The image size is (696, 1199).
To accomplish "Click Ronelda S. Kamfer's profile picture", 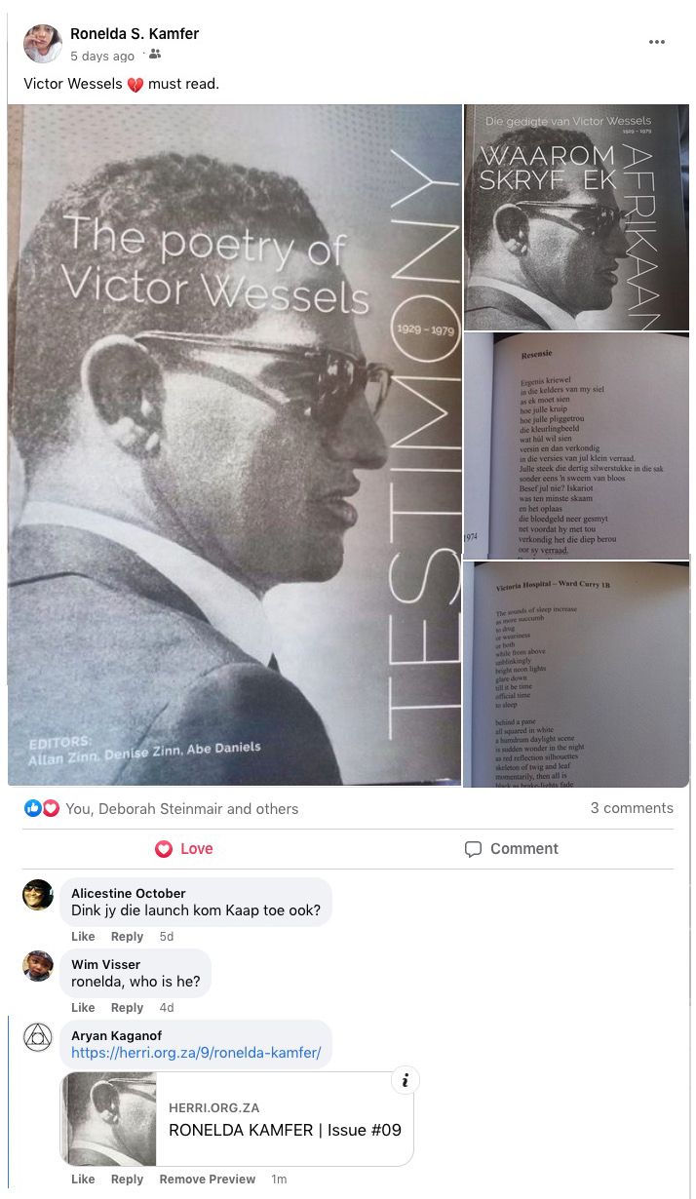I will 42,44.
